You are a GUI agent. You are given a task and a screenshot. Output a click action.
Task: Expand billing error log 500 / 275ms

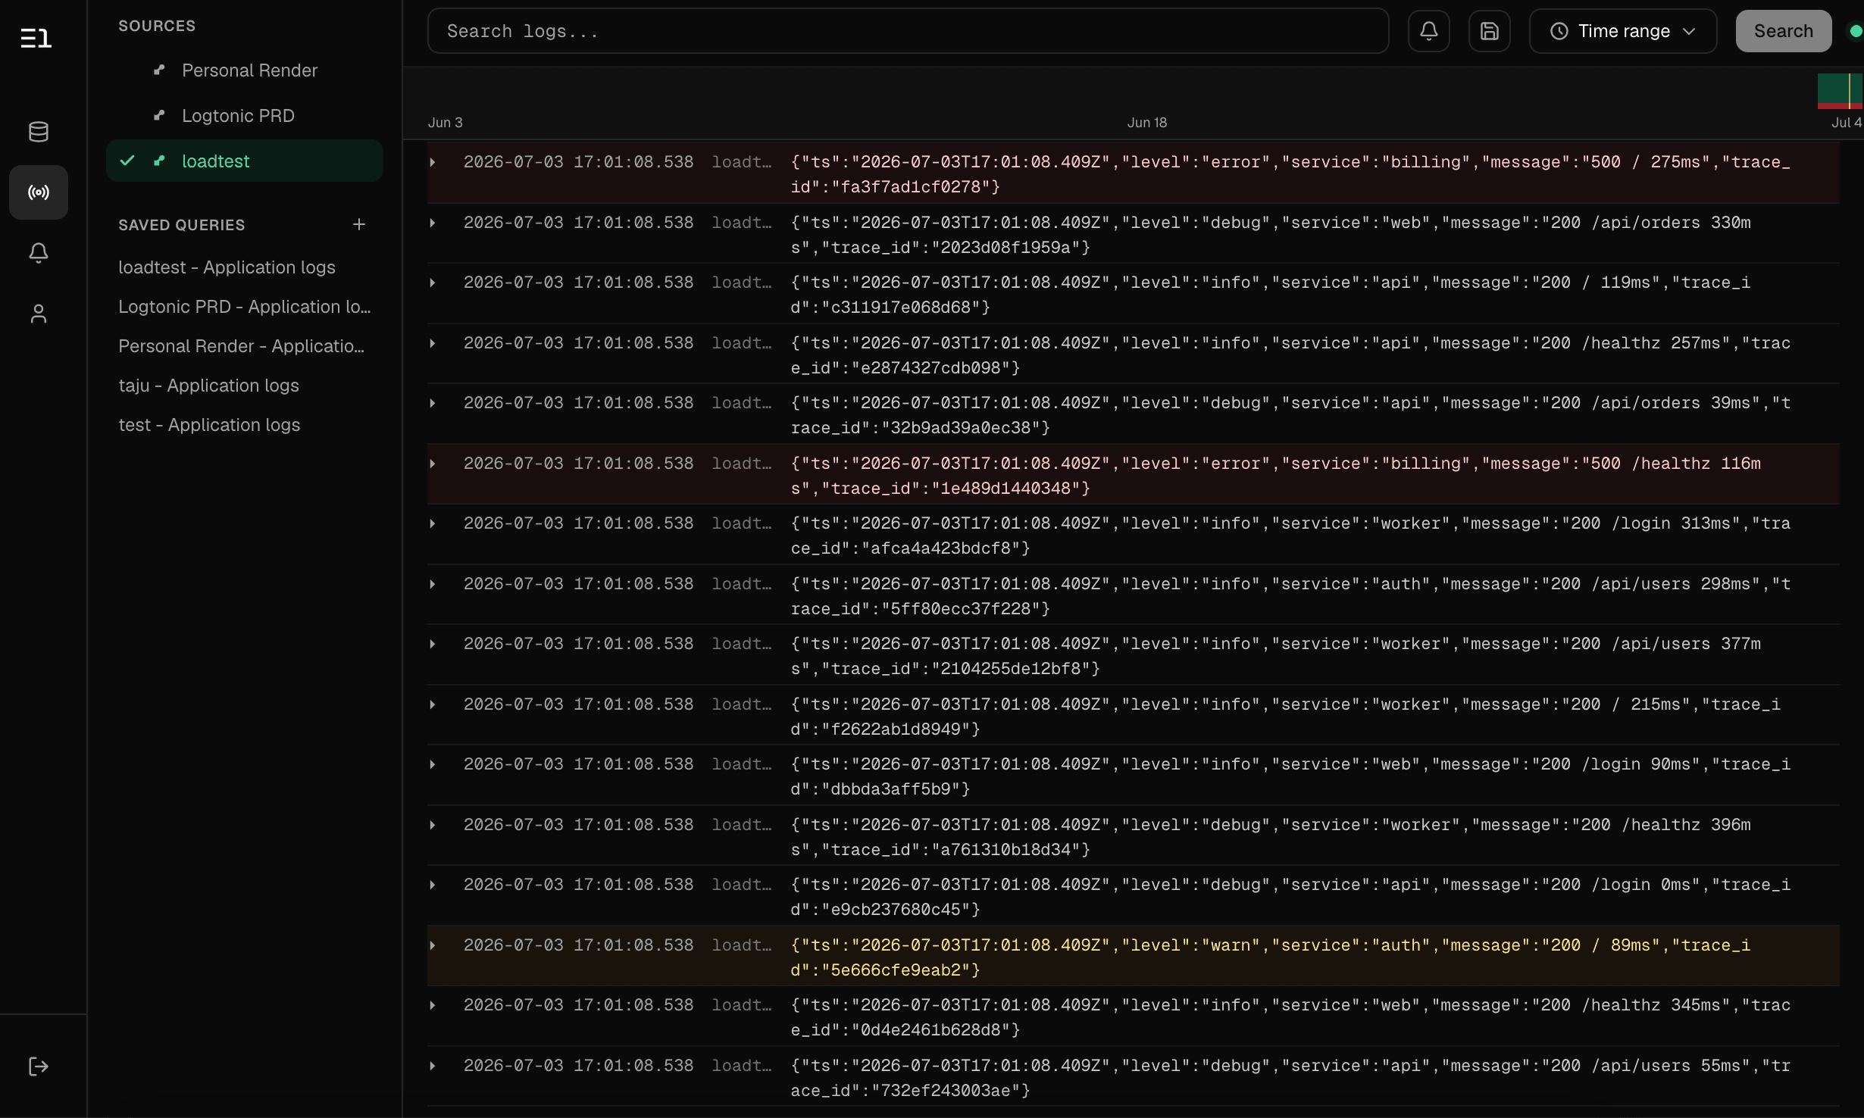[433, 162]
